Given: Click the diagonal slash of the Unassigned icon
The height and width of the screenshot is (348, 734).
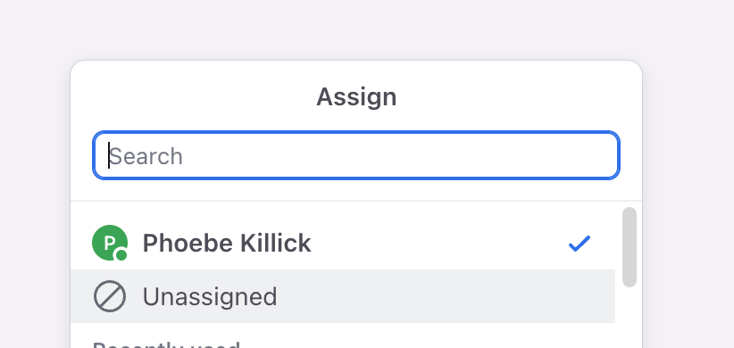Looking at the screenshot, I should pyautogui.click(x=110, y=296).
